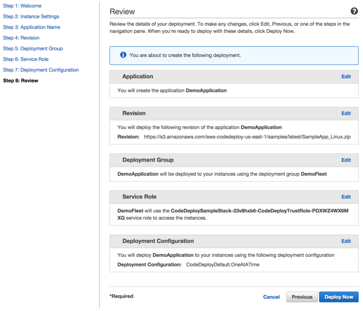The width and height of the screenshot is (363, 311).
Task: Open Step 7: Deployment Configuration
Action: 41,70
